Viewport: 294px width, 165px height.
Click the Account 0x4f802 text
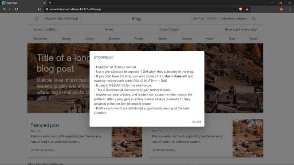(46, 30)
